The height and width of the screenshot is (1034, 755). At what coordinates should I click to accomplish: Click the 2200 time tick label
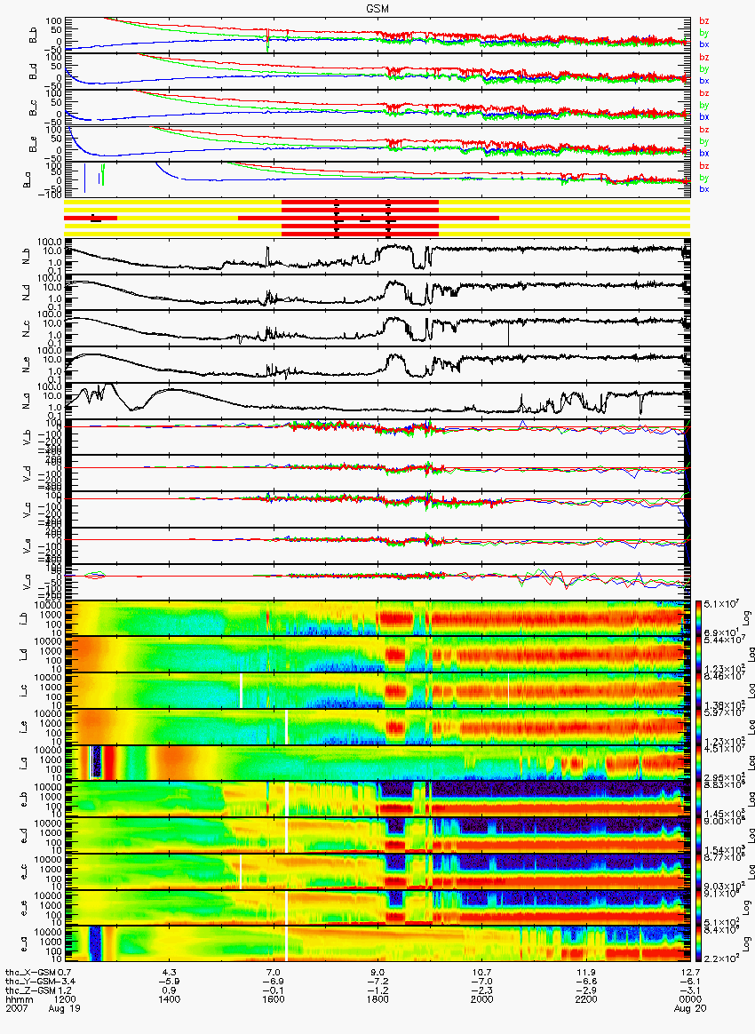tap(586, 999)
